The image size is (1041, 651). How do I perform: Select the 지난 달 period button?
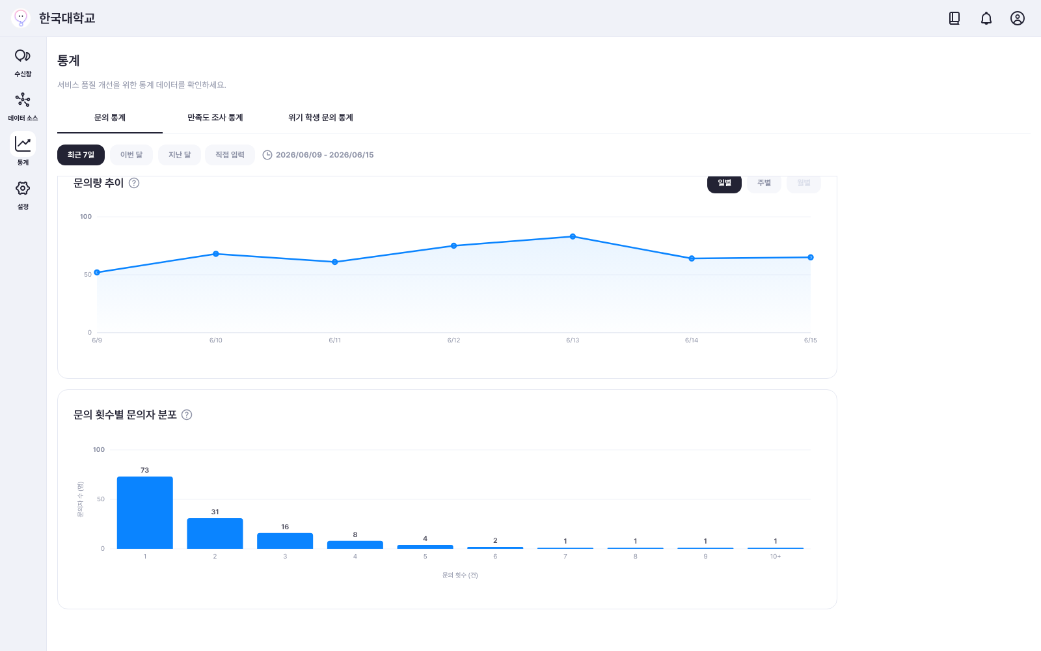(180, 155)
